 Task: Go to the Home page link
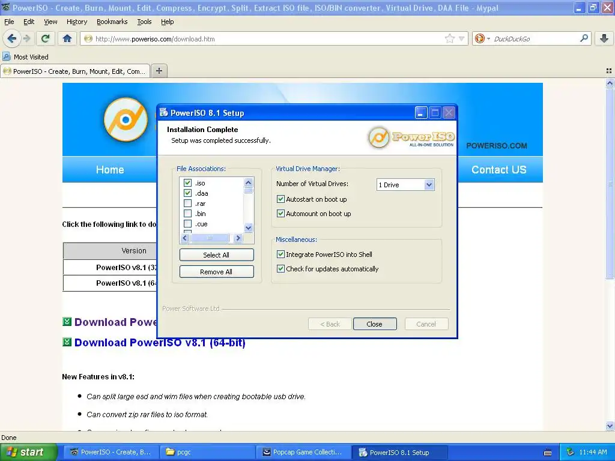[x=110, y=170]
